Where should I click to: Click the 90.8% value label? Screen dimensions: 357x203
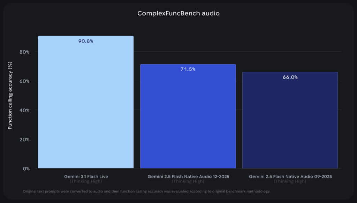pyautogui.click(x=86, y=41)
